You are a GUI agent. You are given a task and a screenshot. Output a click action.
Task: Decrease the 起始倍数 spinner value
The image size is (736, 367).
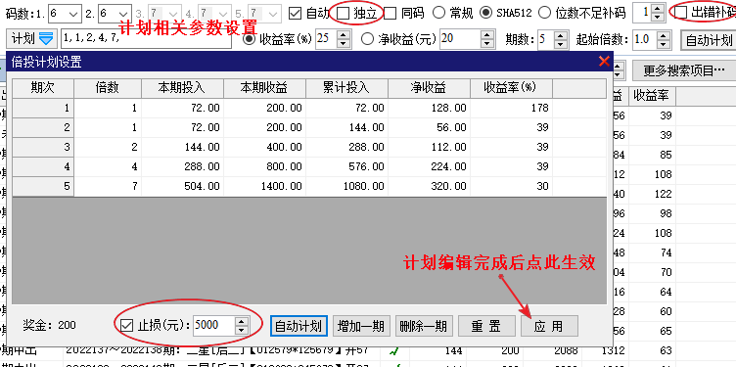coord(664,43)
